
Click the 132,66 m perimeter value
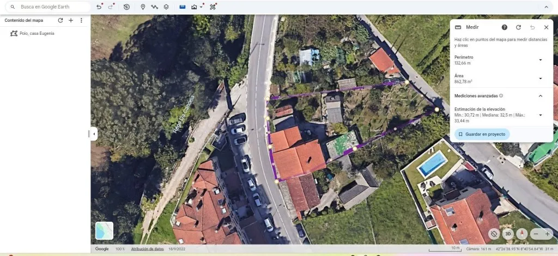462,63
